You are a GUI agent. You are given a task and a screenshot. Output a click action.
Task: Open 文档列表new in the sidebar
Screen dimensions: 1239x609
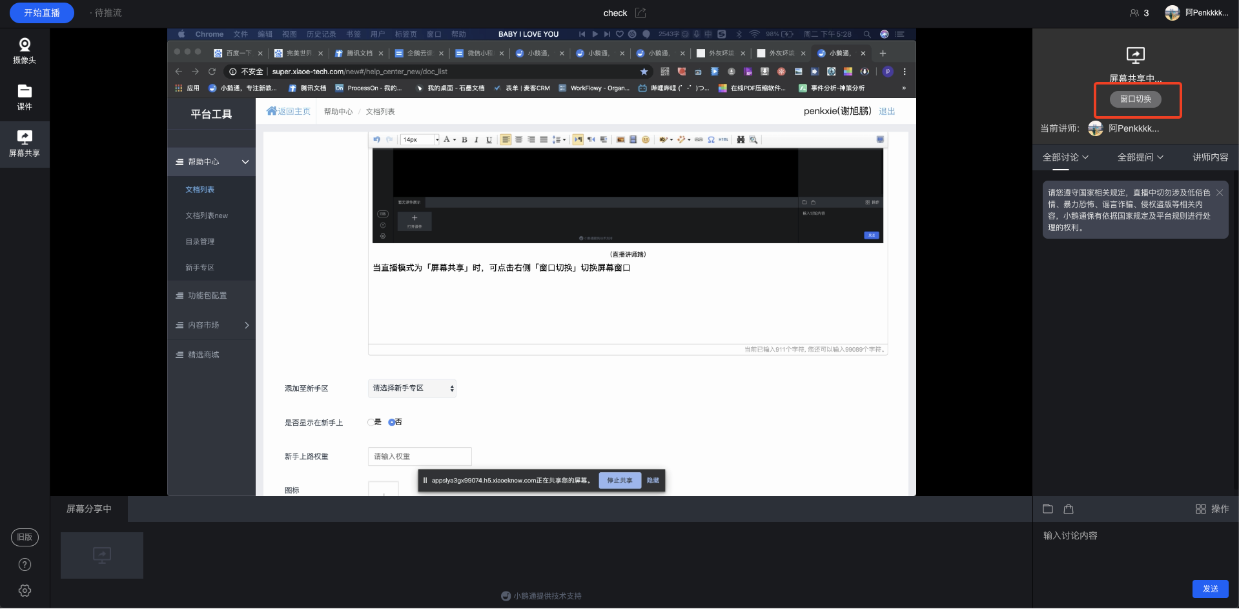[207, 215]
